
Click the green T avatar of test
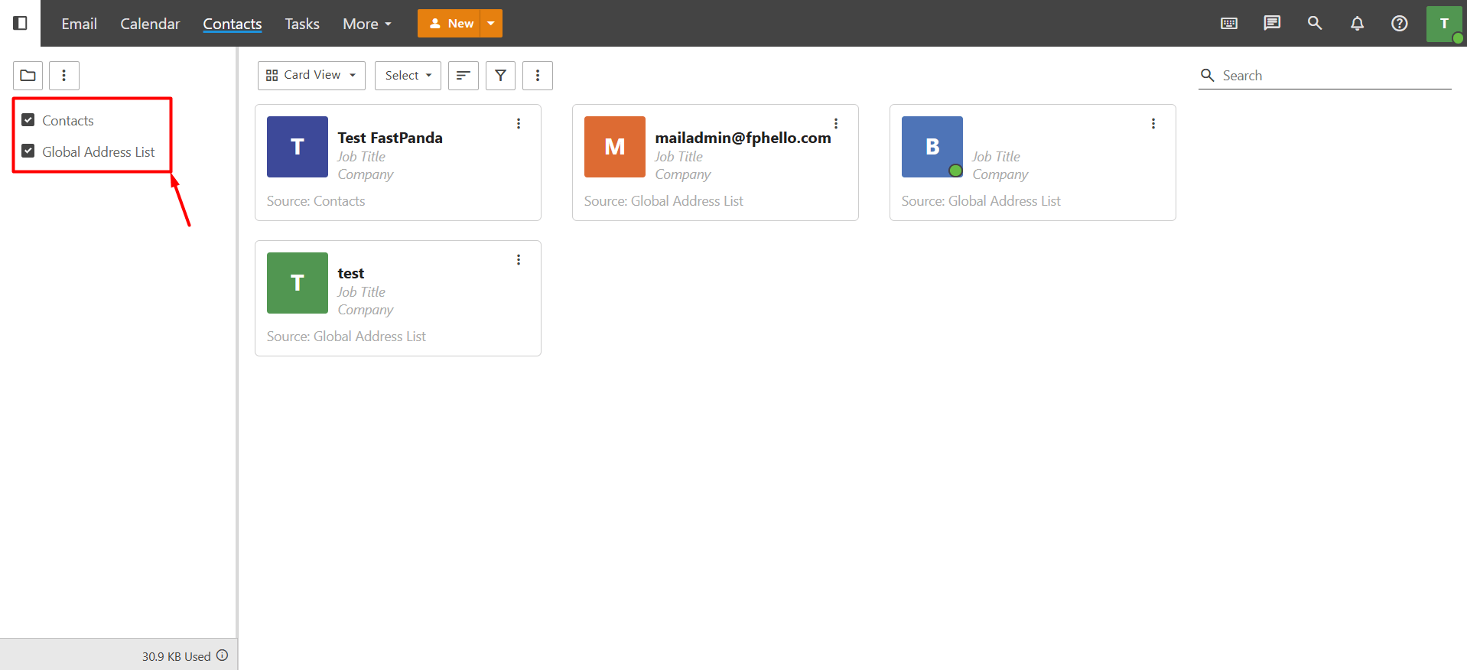pyautogui.click(x=298, y=283)
